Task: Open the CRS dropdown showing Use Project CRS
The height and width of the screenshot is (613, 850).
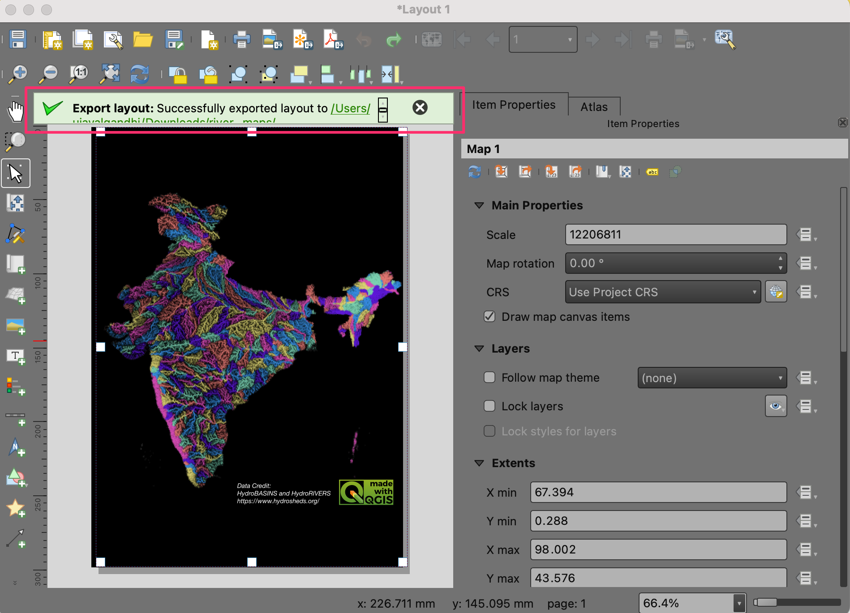Action: [x=662, y=292]
